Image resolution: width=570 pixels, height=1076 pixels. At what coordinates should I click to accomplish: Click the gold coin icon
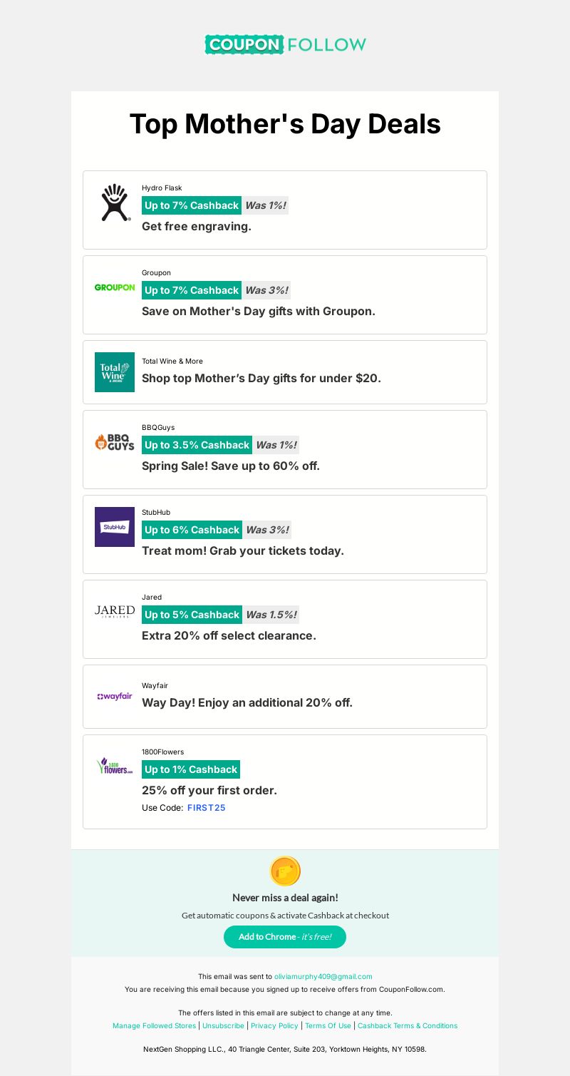(285, 871)
